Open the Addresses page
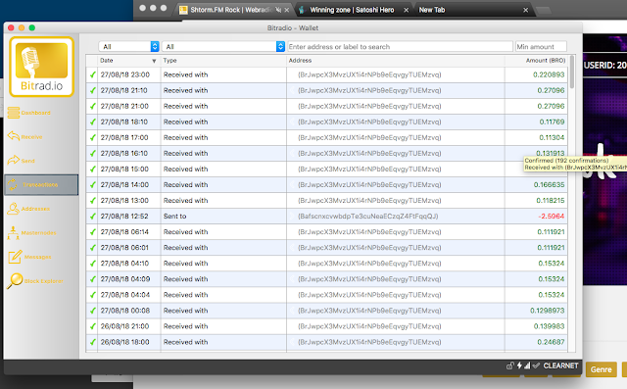Screen dimensions: 627x389 [28, 209]
